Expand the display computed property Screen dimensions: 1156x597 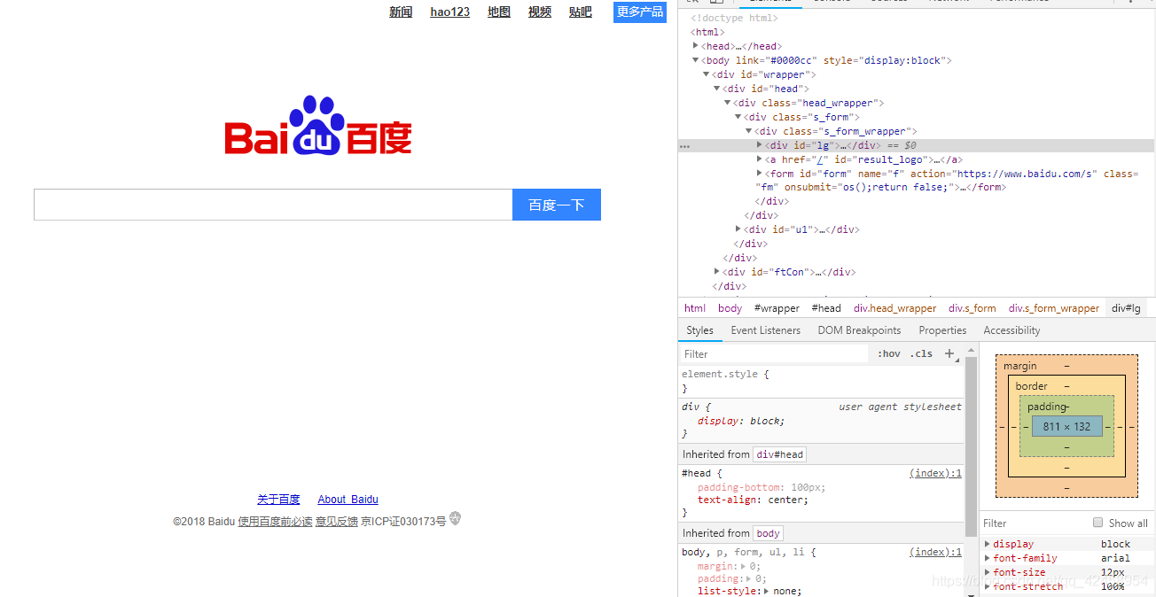click(988, 544)
